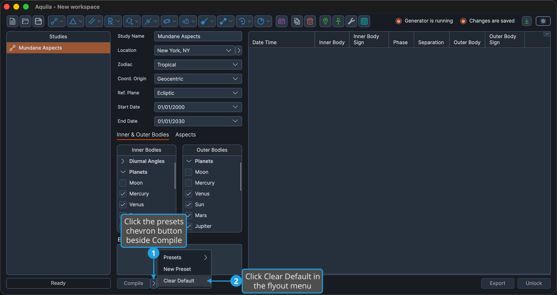Click the Compile button
Viewport: 557px width, 295px height.
point(134,283)
